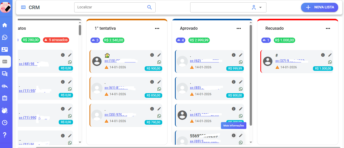The height and width of the screenshot is (148, 344).
Task: Click the search magnifier icon
Action: click(149, 7)
